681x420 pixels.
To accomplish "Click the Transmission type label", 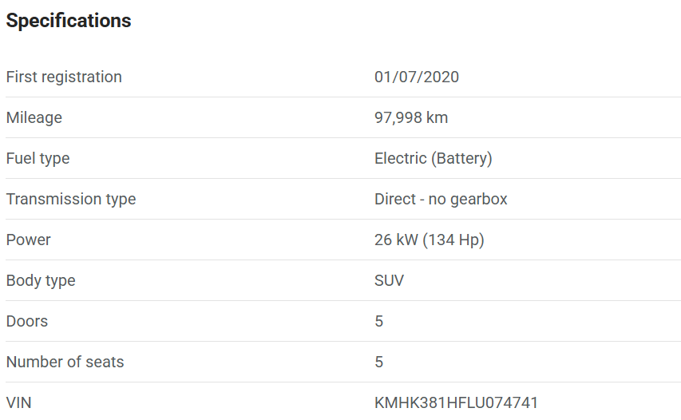I will [x=71, y=200].
